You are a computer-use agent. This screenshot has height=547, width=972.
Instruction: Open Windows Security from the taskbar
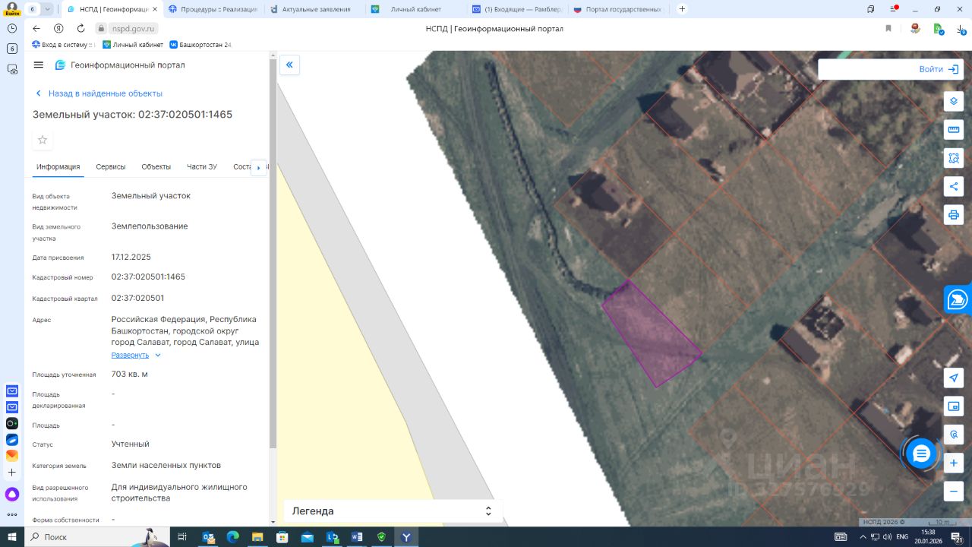point(381,537)
